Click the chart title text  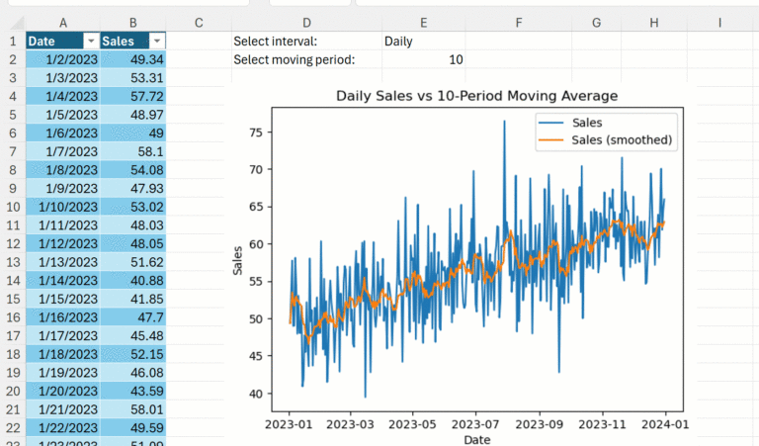click(x=476, y=96)
